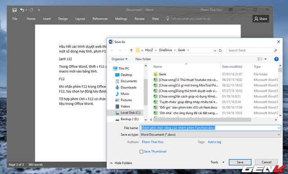Select Backup 2 (E:) in navigation pane
This screenshot has width=288, height=174.
(127, 119)
